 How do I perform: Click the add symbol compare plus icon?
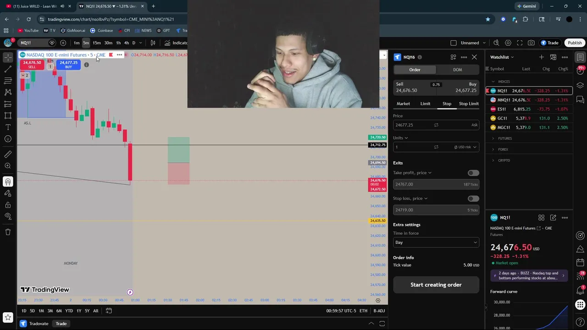pyautogui.click(x=63, y=43)
